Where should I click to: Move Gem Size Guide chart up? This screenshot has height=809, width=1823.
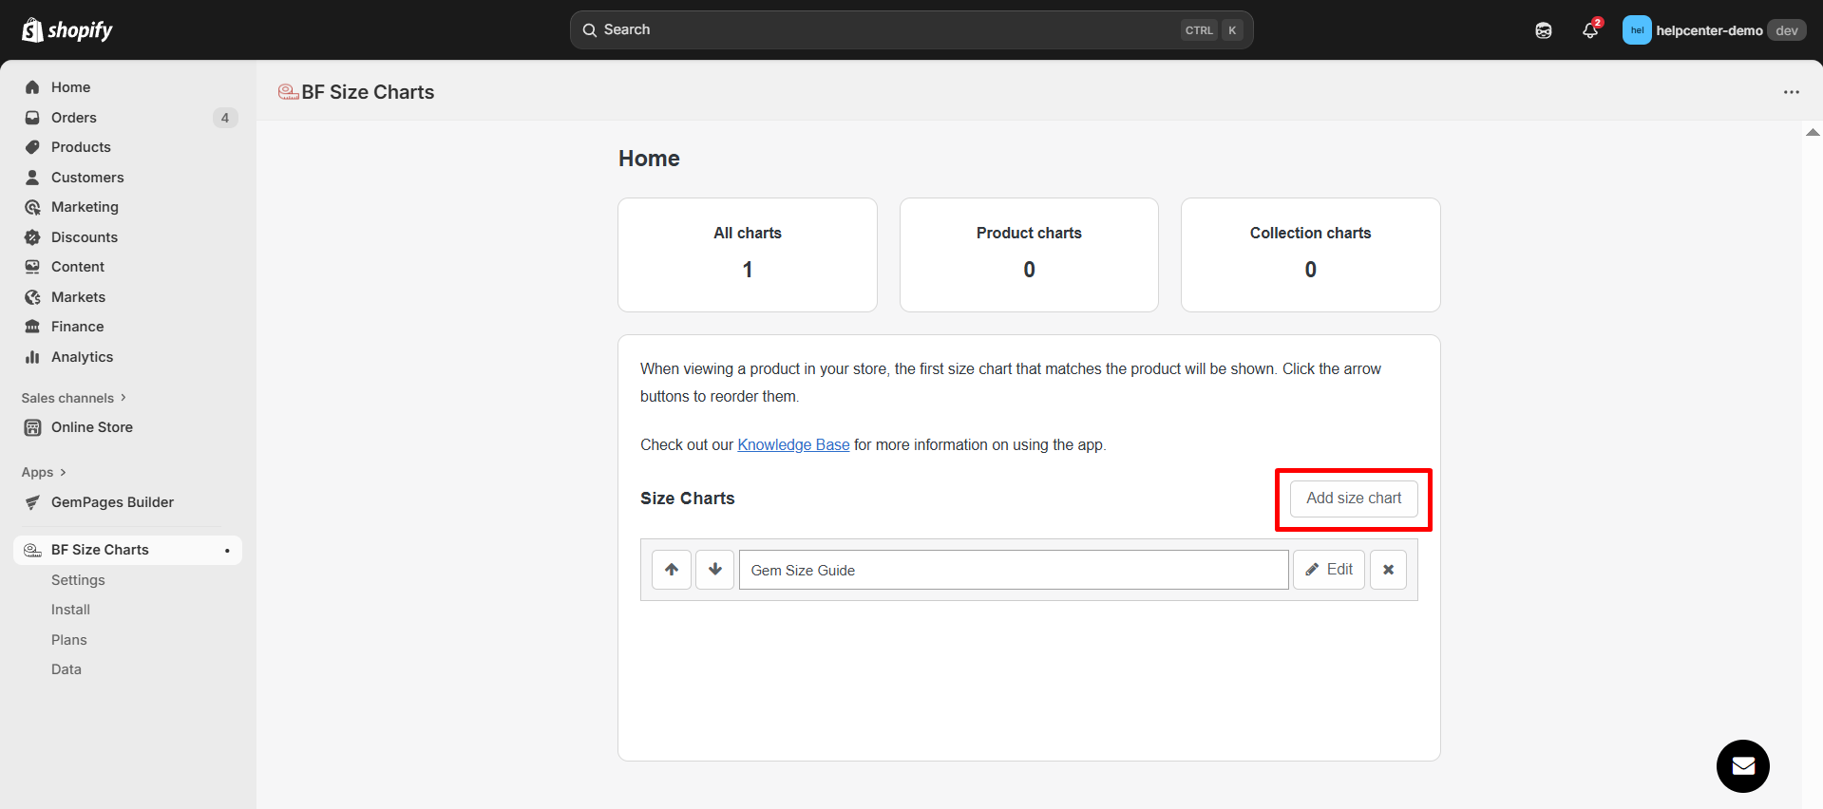pyautogui.click(x=672, y=570)
